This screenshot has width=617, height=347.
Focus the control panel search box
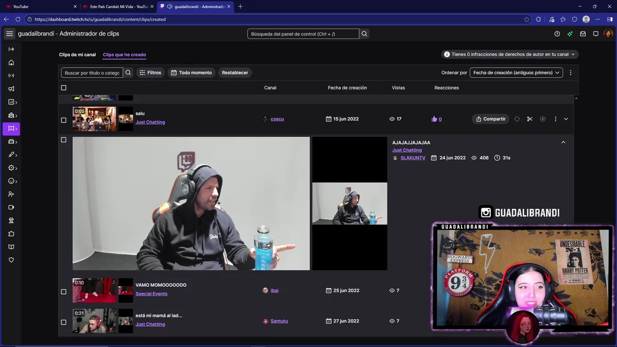(303, 34)
